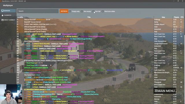This screenshot has width=185, height=104.
Task: Select ICE [JUNGLE ROCK ISLAND] server row
Action: click(x=100, y=44)
